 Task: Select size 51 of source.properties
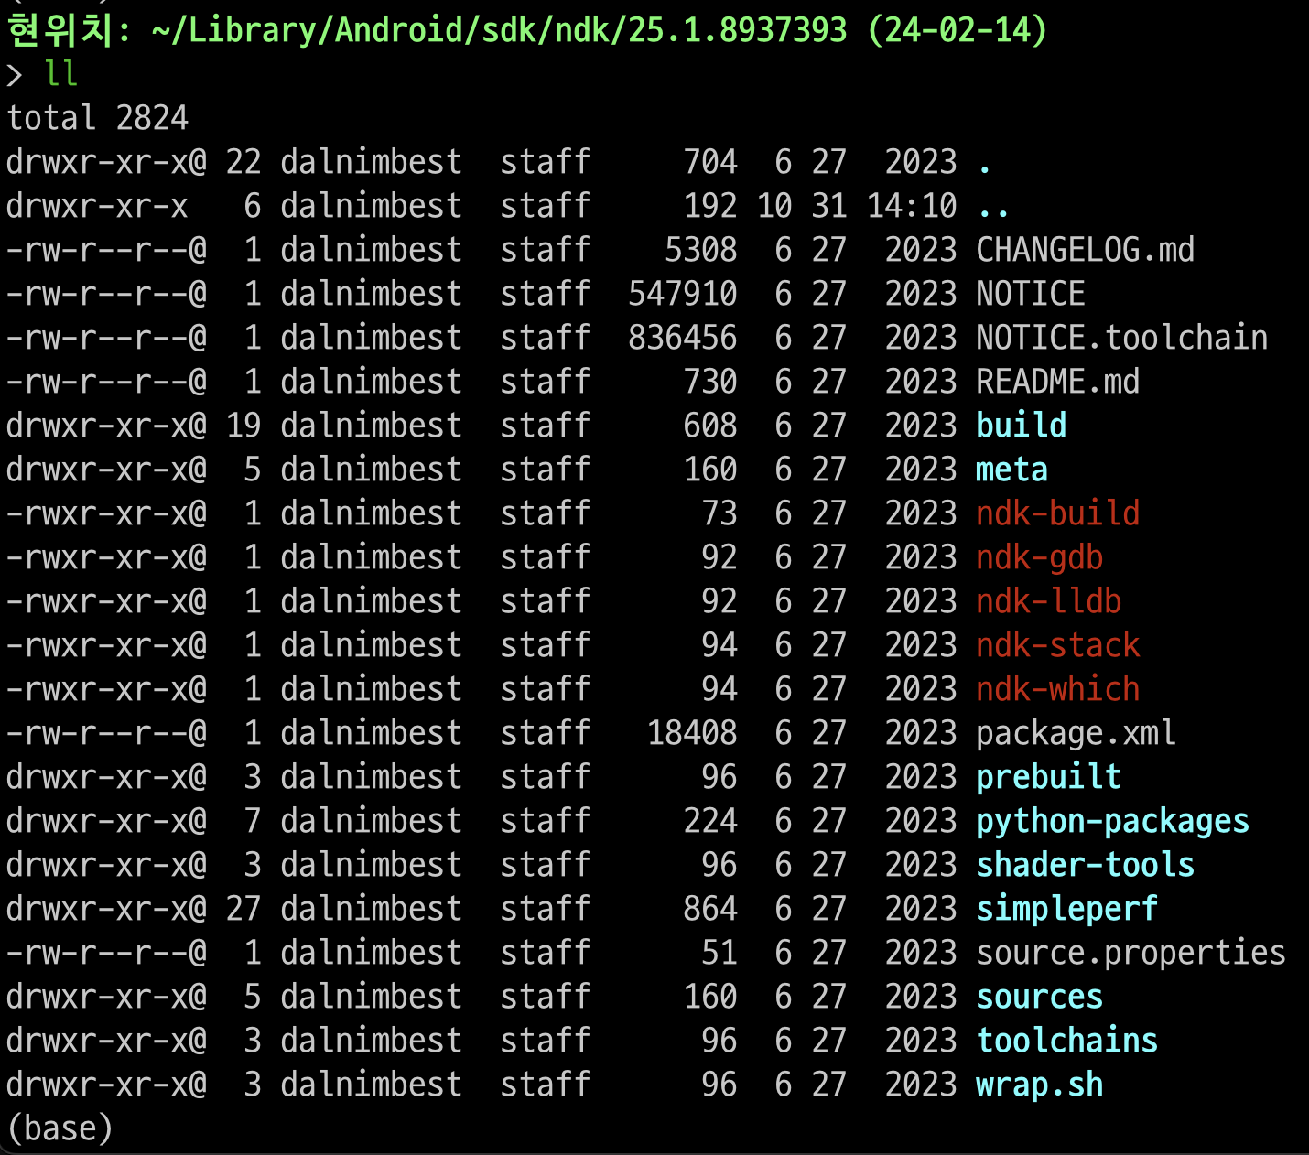pyautogui.click(x=719, y=953)
